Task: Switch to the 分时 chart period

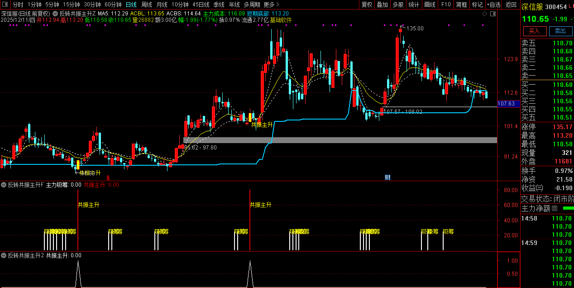Action: point(18,5)
